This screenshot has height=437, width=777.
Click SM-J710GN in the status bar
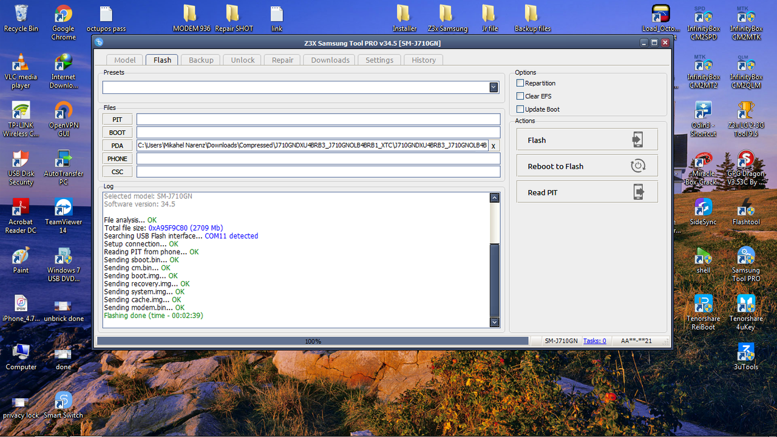point(561,341)
